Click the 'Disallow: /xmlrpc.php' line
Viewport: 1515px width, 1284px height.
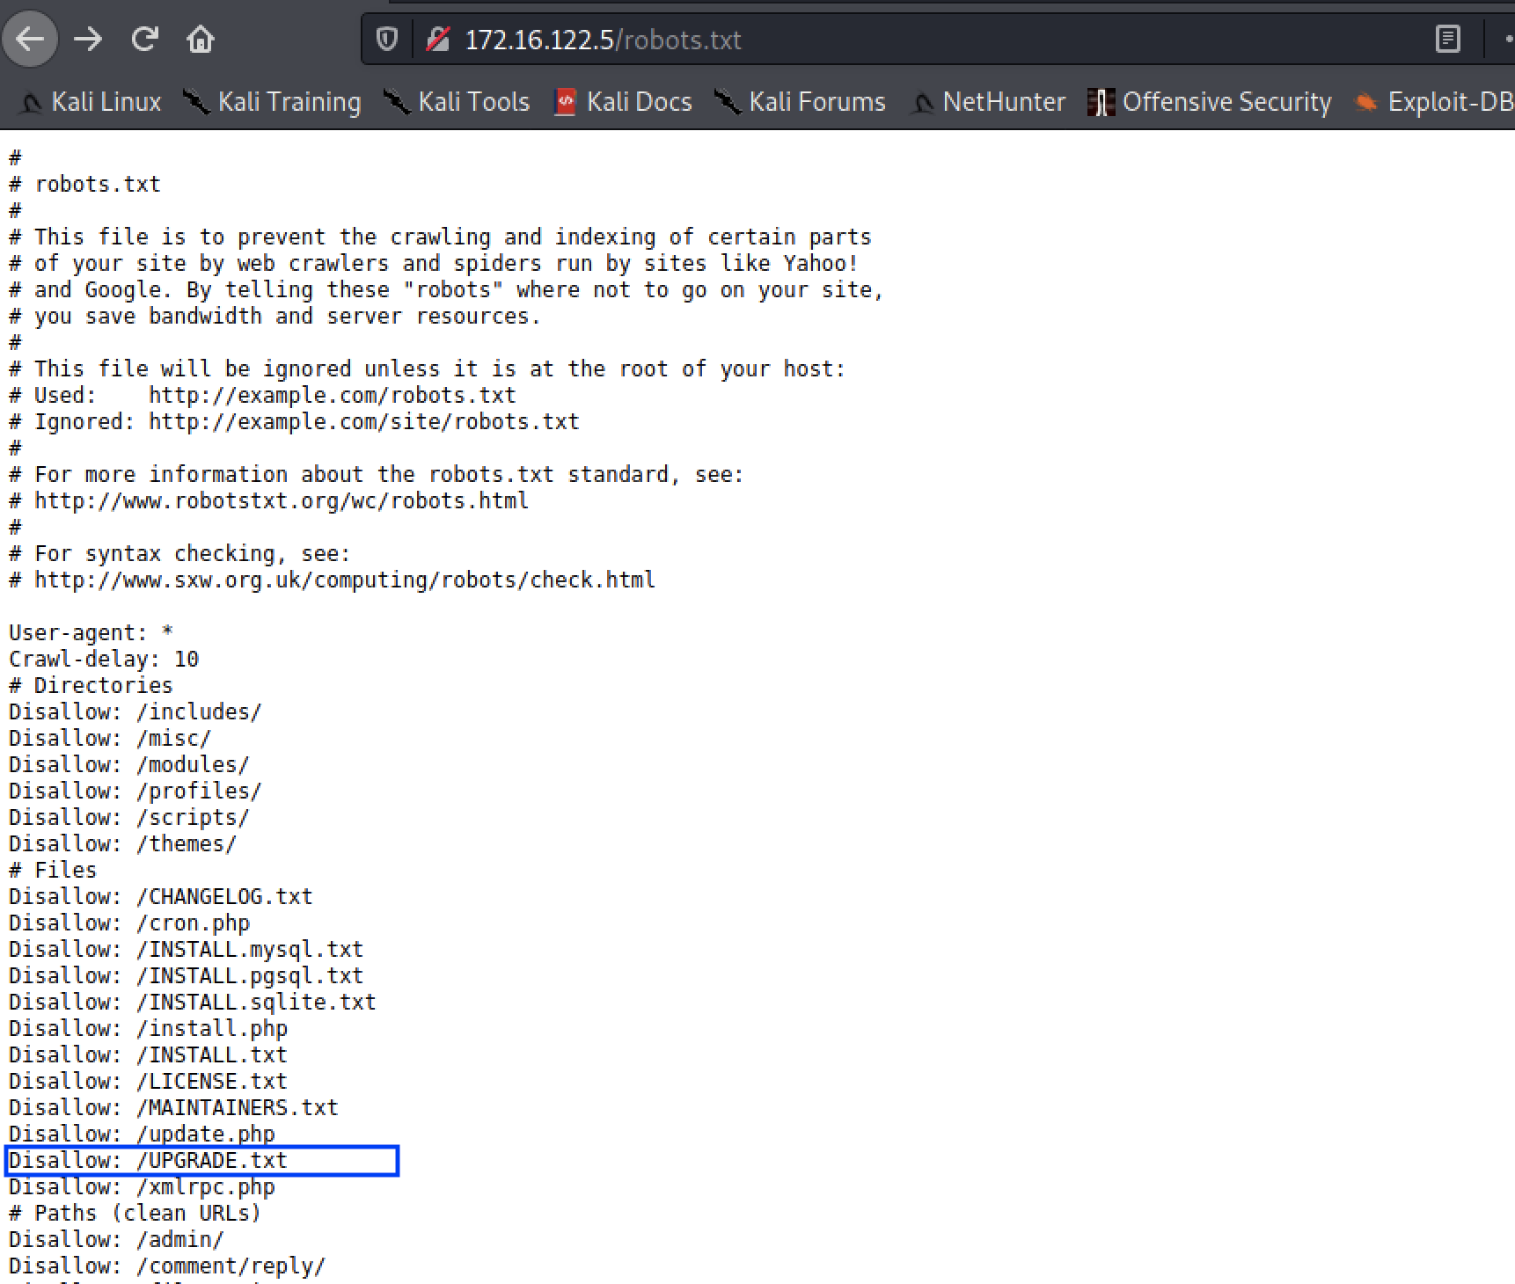pyautogui.click(x=143, y=1186)
